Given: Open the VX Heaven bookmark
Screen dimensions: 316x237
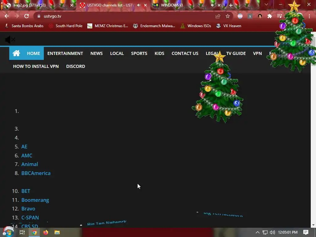Looking at the screenshot, I should pos(229,26).
